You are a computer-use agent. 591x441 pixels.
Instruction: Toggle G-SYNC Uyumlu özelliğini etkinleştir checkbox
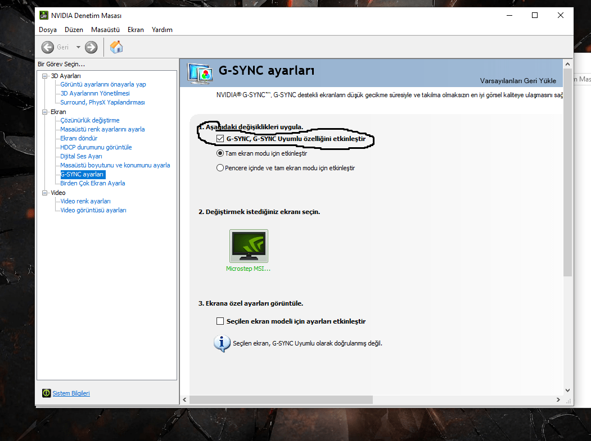tap(220, 139)
